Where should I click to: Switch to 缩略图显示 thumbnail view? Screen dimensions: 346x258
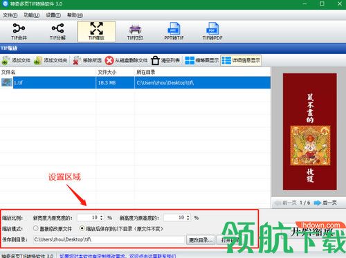(201, 61)
